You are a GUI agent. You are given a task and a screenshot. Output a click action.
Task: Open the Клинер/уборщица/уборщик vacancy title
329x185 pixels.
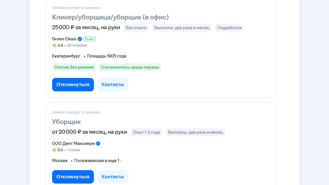(x=110, y=17)
